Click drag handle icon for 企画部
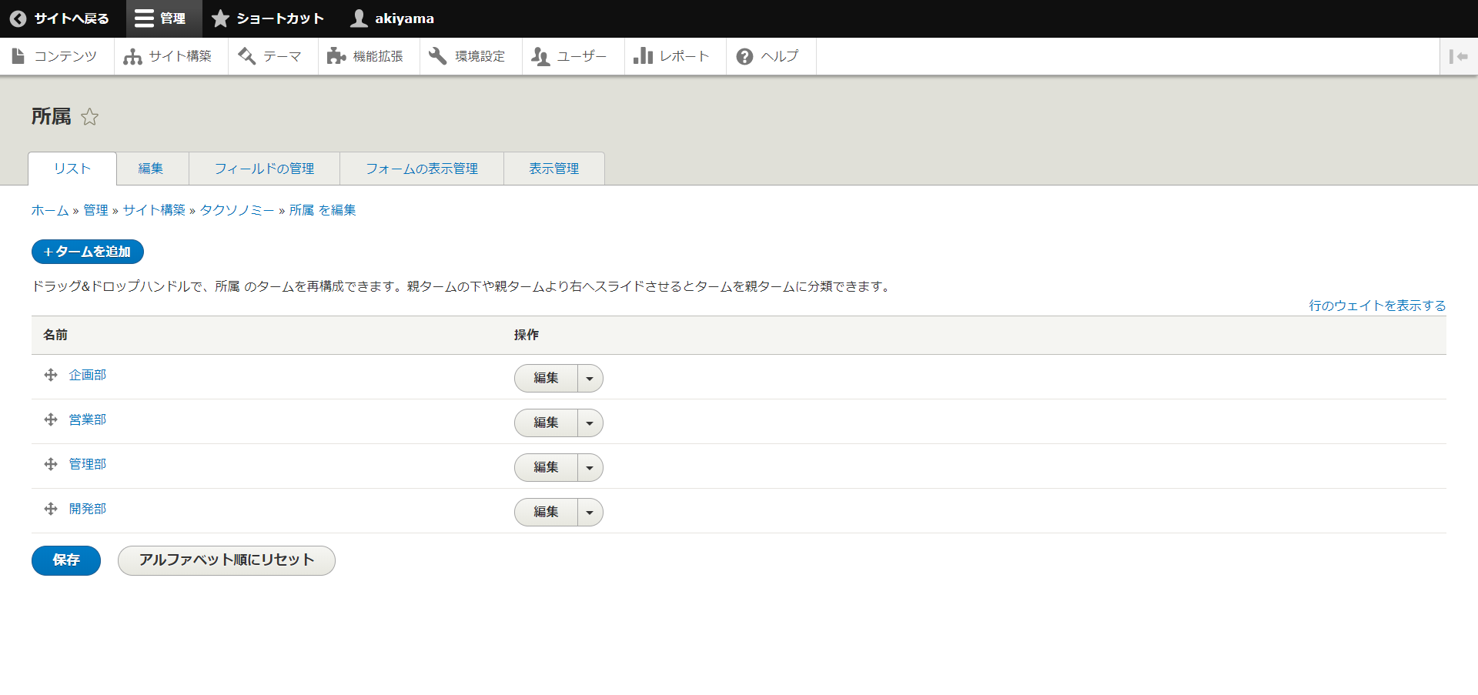 (51, 375)
